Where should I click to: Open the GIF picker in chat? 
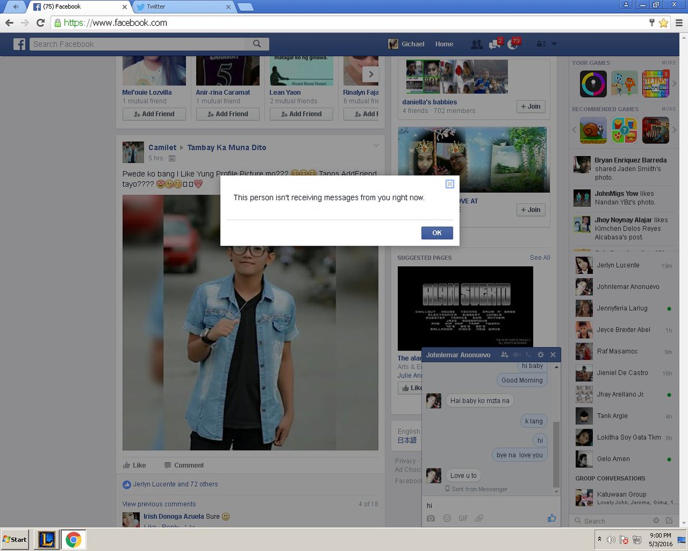click(x=463, y=518)
